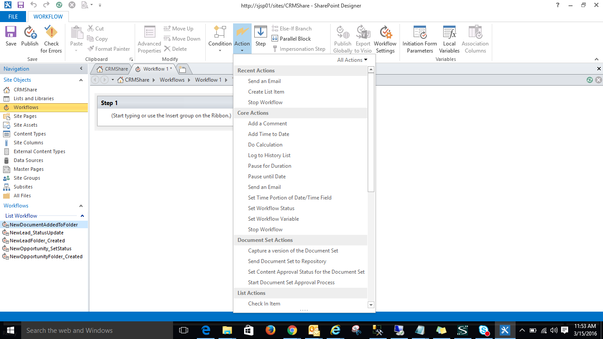603x339 pixels.
Task: Click the Cut command
Action: 95,29
